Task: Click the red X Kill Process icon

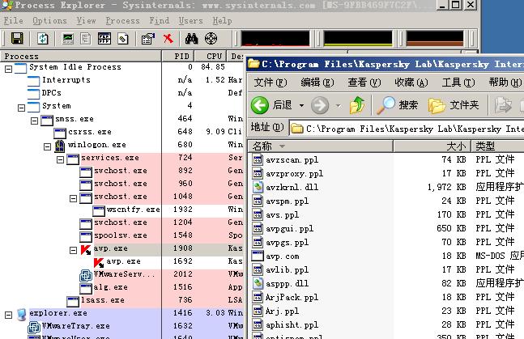Action: (x=168, y=38)
